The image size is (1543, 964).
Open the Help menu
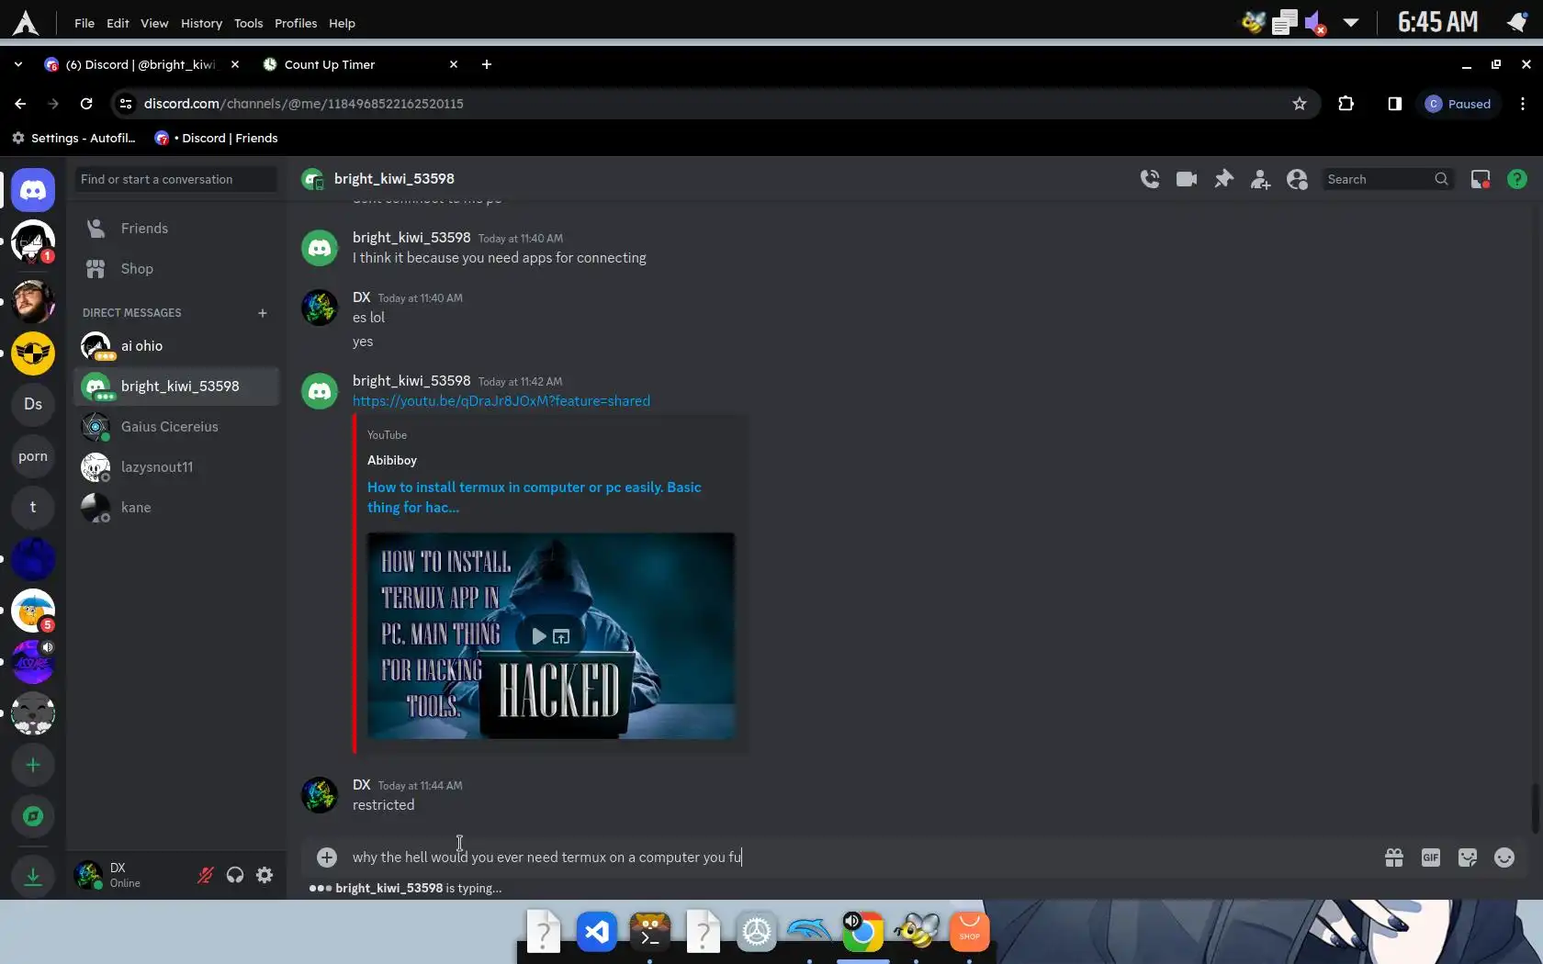coord(342,23)
